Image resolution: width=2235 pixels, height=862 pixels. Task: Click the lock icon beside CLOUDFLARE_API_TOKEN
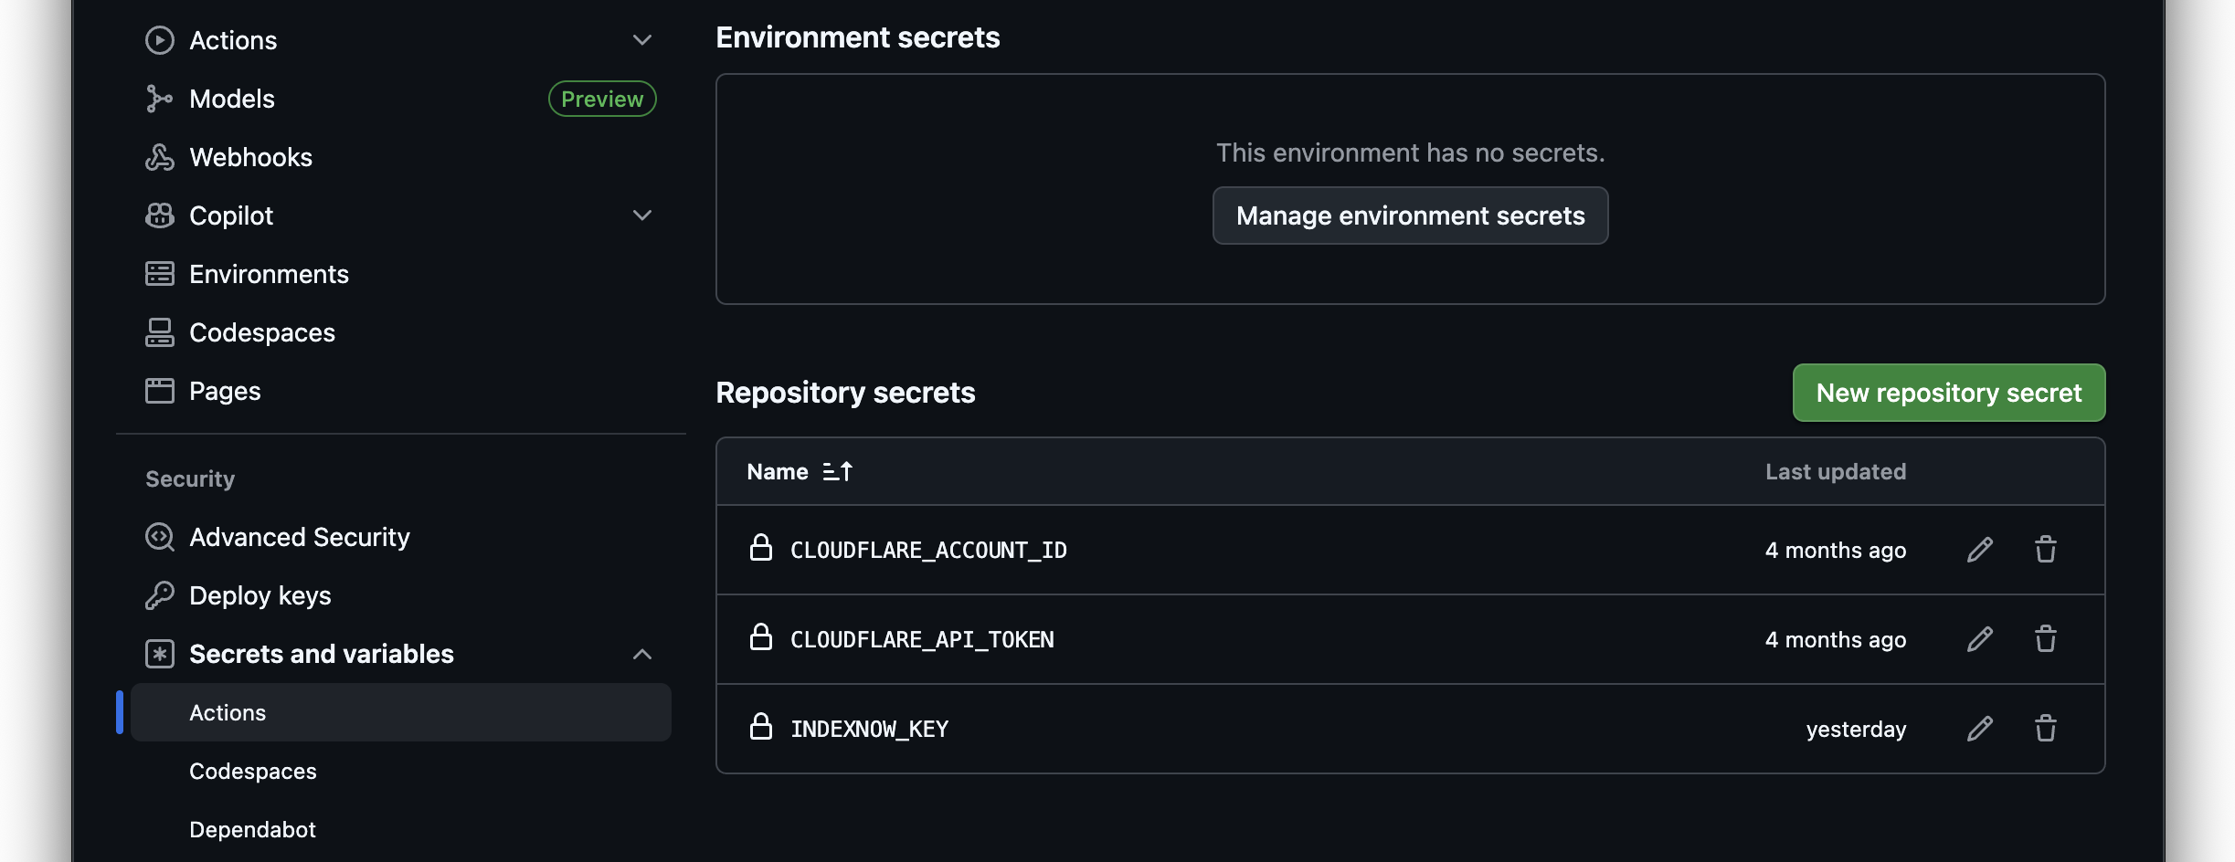(762, 638)
